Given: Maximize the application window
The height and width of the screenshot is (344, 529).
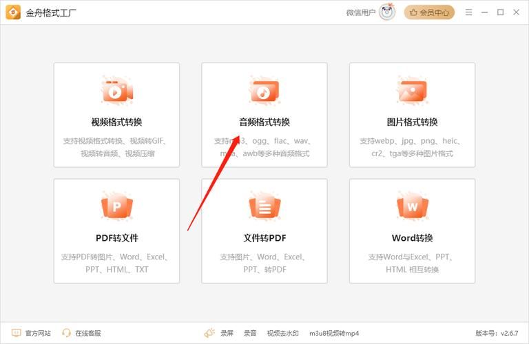Looking at the screenshot, I should [501, 12].
